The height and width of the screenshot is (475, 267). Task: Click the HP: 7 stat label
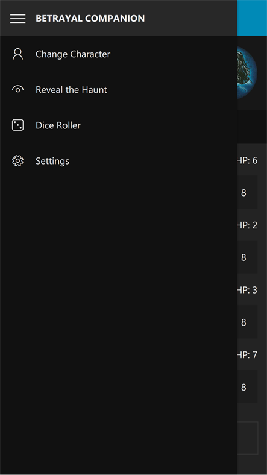(247, 355)
